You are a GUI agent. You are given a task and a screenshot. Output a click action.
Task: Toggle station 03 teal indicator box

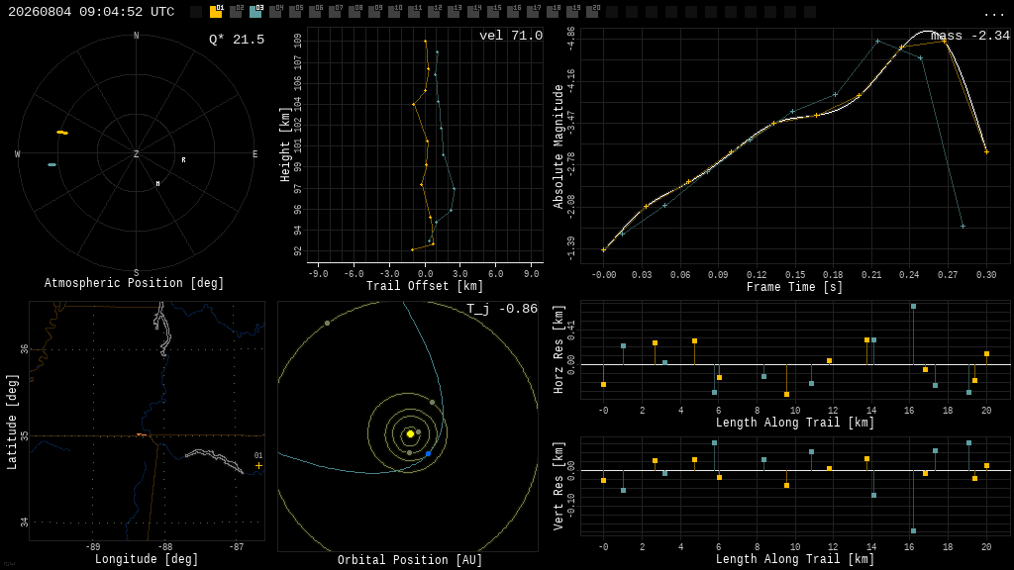tap(255, 12)
